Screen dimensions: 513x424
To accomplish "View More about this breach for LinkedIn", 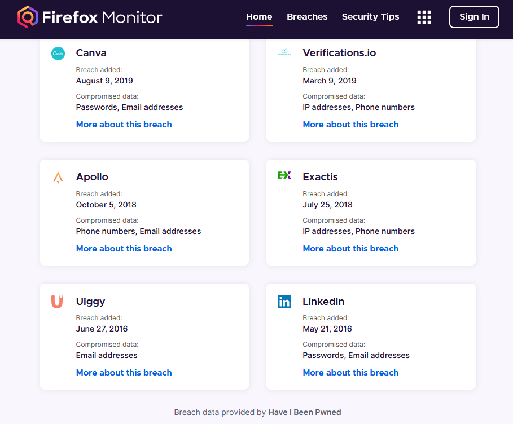I will [x=350, y=373].
